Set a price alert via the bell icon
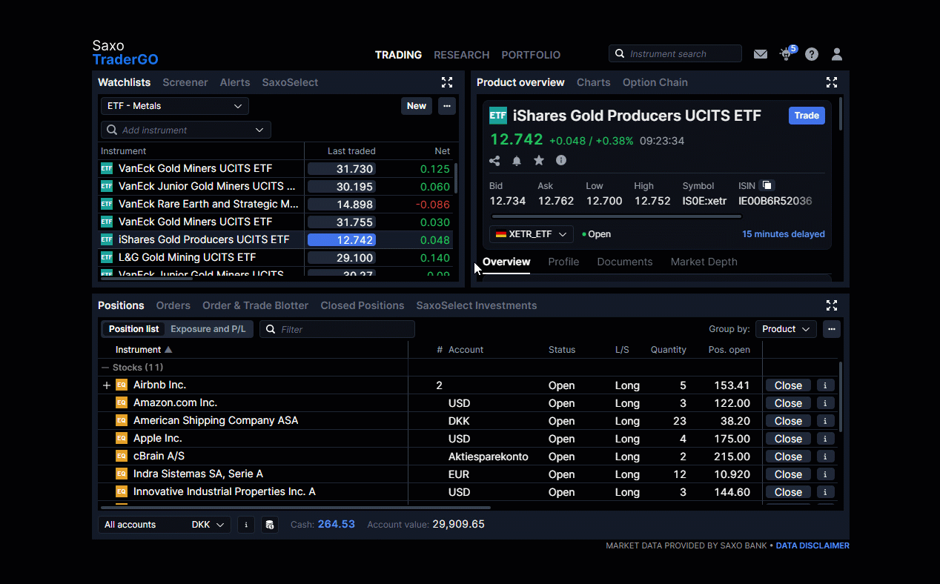The height and width of the screenshot is (584, 940). (517, 160)
